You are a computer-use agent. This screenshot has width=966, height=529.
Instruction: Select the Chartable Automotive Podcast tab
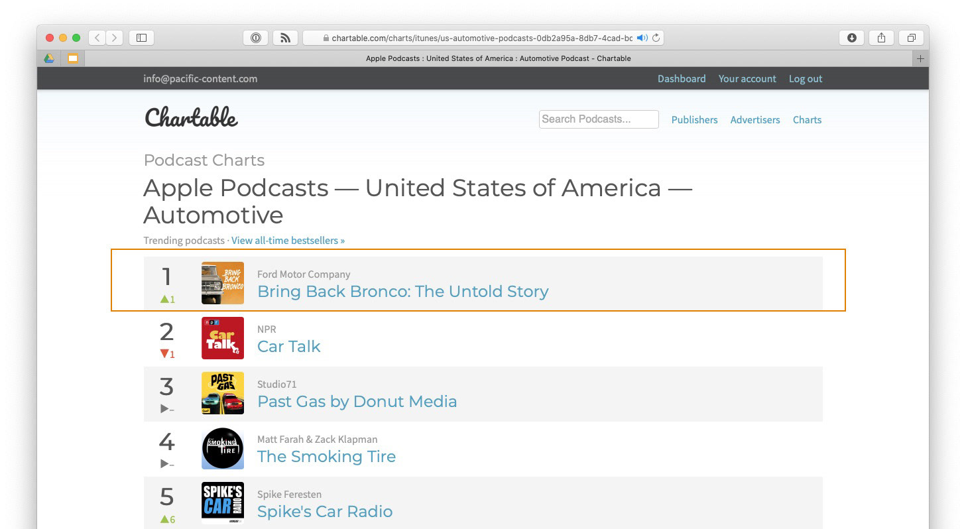click(x=498, y=58)
